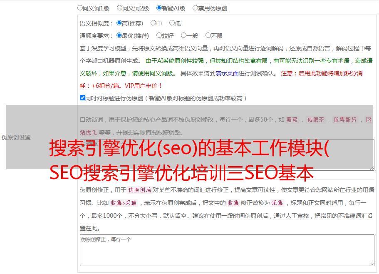This screenshot has height=274, width=379.
Task: Set 语义相似度 to 中
Action: 153,23
